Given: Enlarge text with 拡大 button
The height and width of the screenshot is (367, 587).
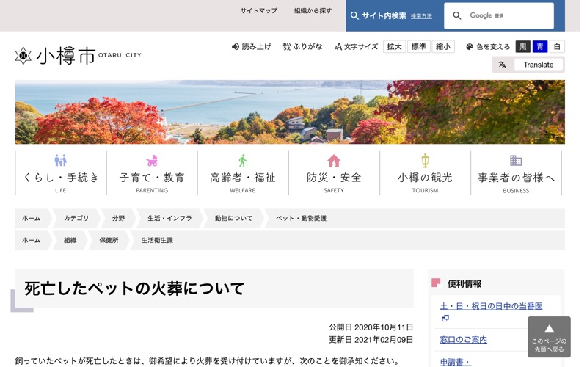Looking at the screenshot, I should tap(394, 46).
